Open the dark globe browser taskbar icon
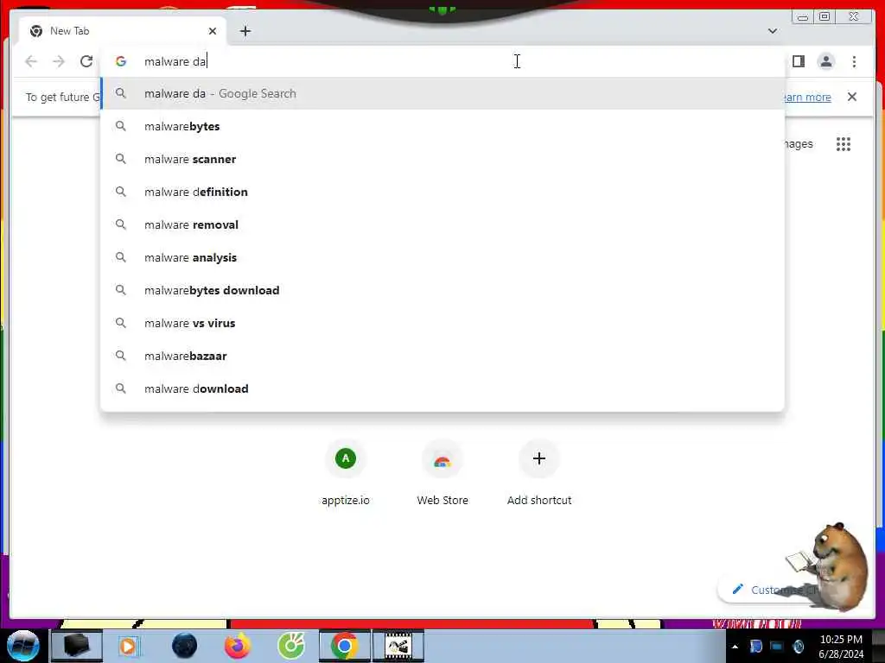The height and width of the screenshot is (663, 885). tap(185, 646)
